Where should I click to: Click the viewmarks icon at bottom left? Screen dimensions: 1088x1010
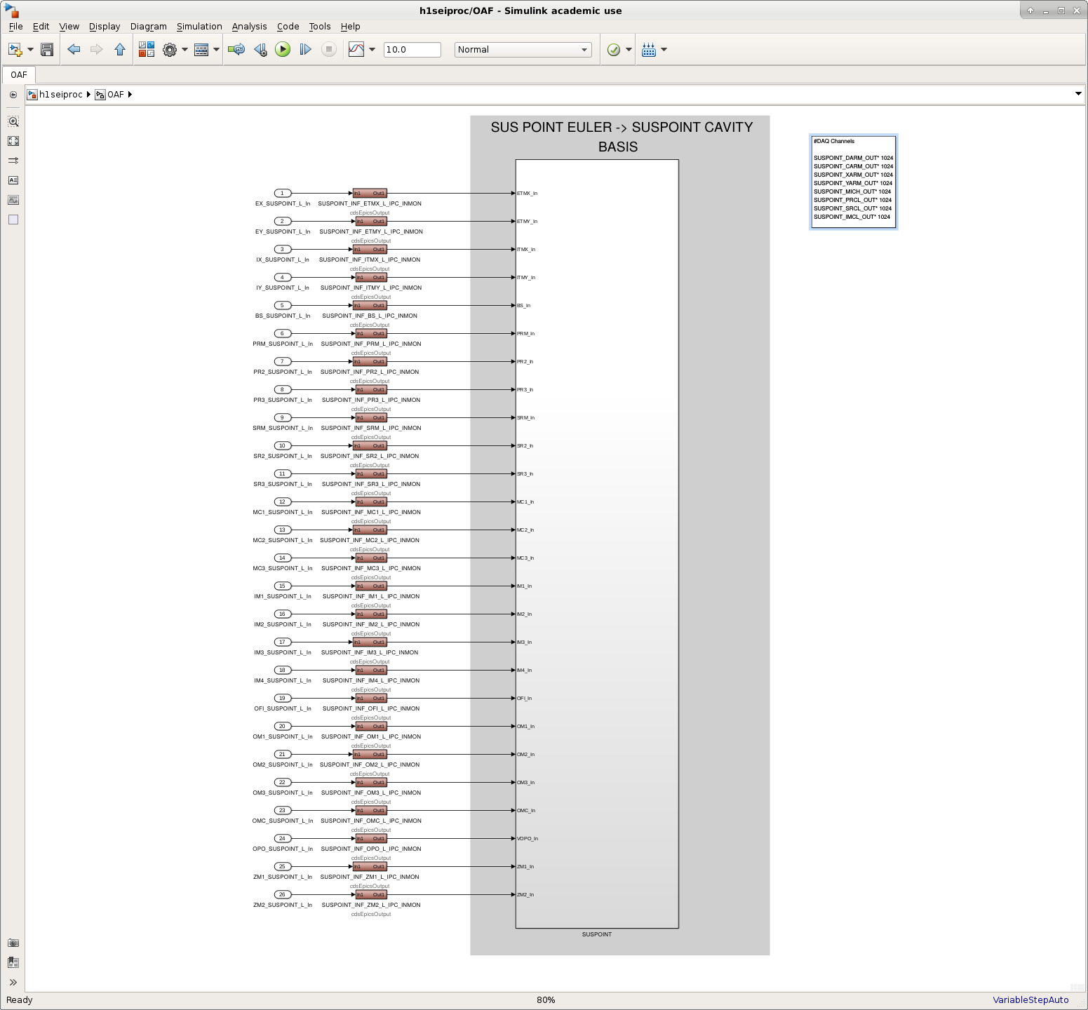[x=13, y=962]
